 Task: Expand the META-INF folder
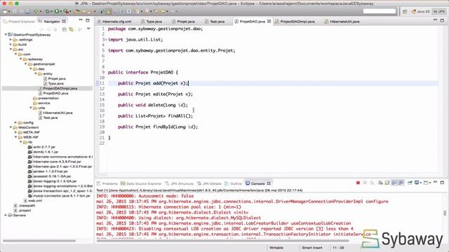15,132
